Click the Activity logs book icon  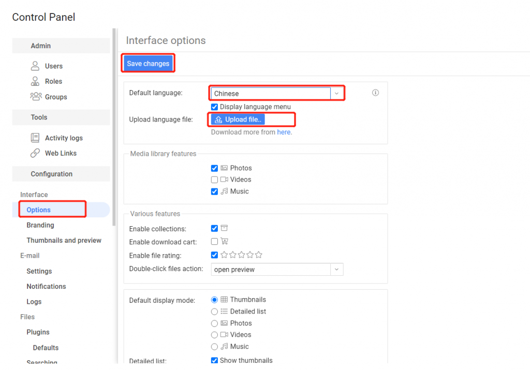tap(35, 138)
